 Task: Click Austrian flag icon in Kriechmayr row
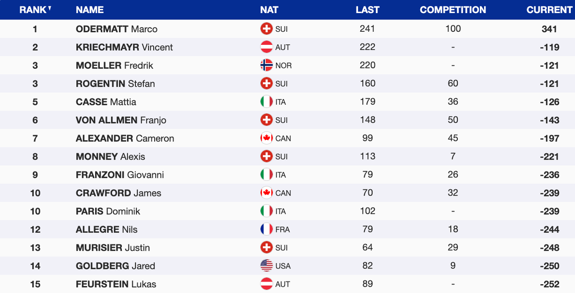coord(267,47)
